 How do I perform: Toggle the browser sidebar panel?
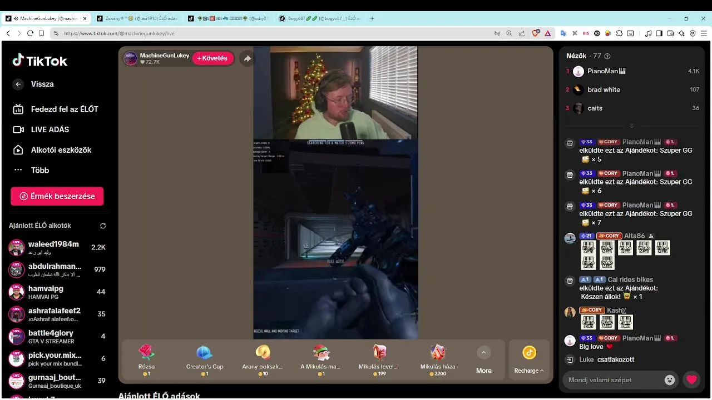[659, 33]
